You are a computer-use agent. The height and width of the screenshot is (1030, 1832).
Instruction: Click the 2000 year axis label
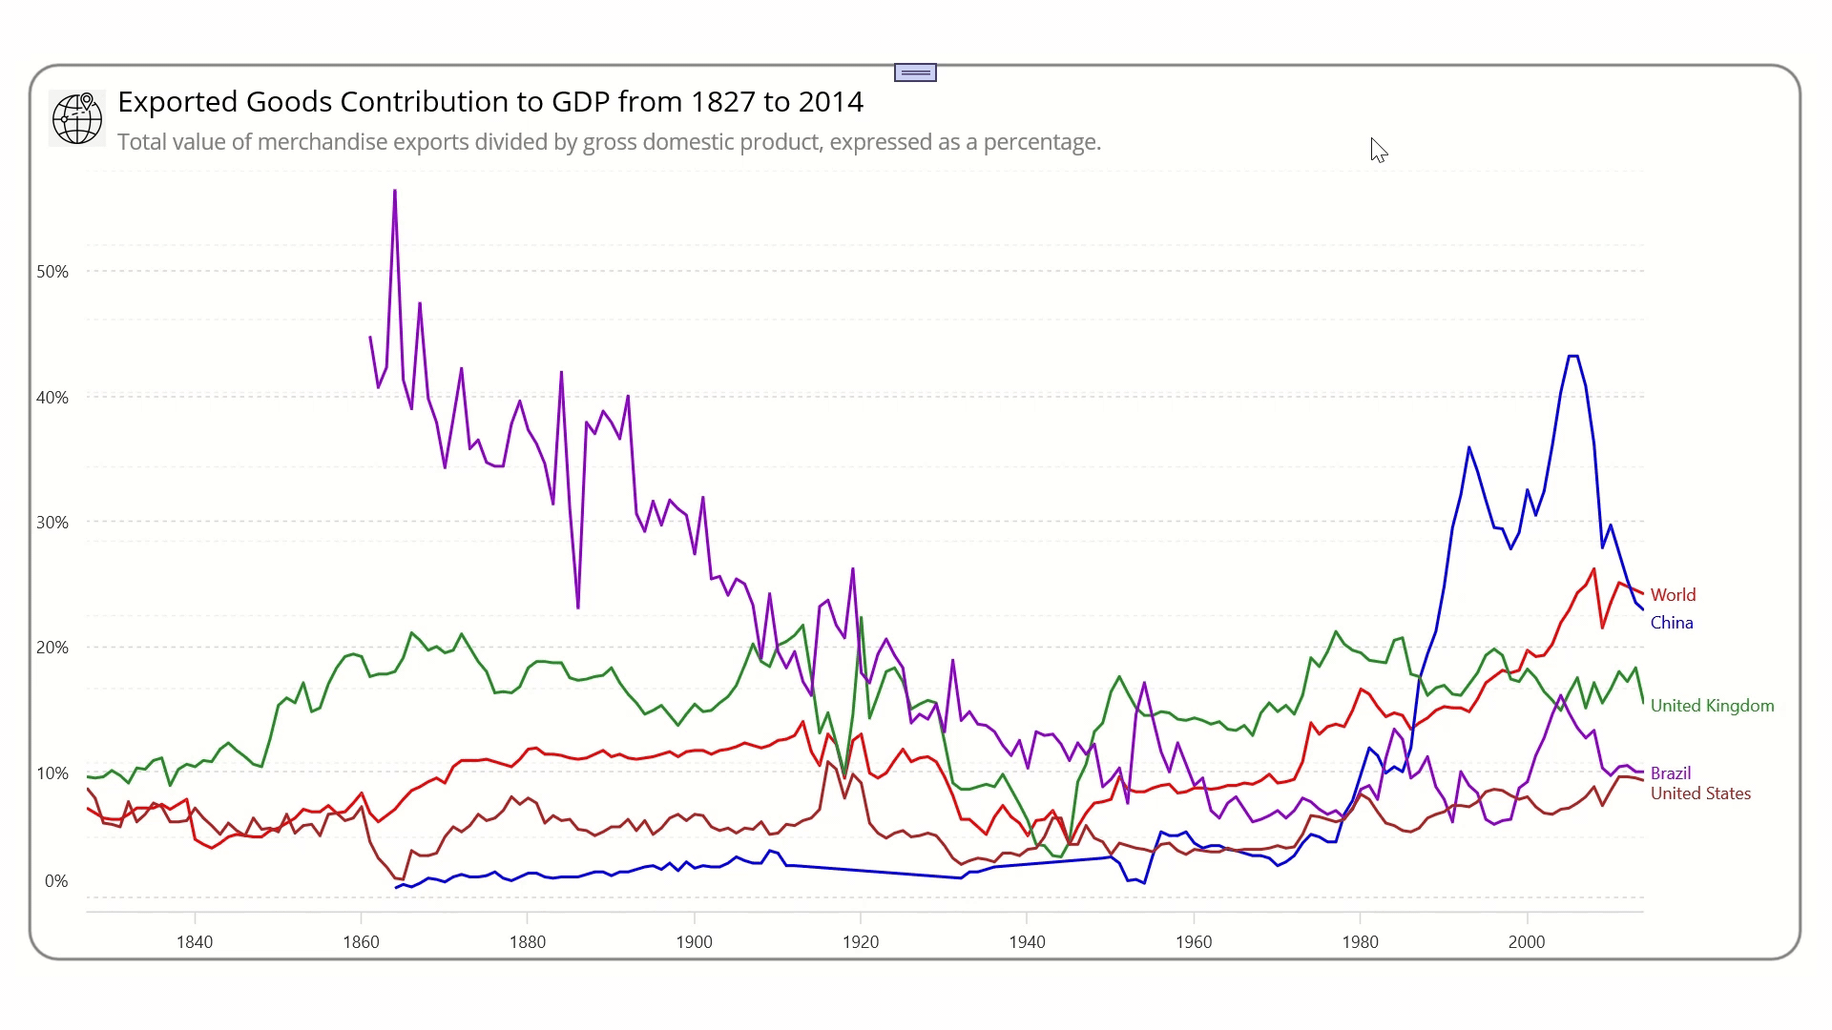coord(1526,942)
